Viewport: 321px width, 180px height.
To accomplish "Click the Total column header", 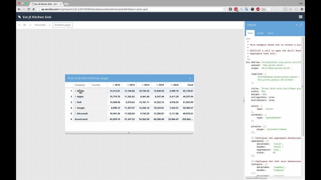I will click(187, 85).
